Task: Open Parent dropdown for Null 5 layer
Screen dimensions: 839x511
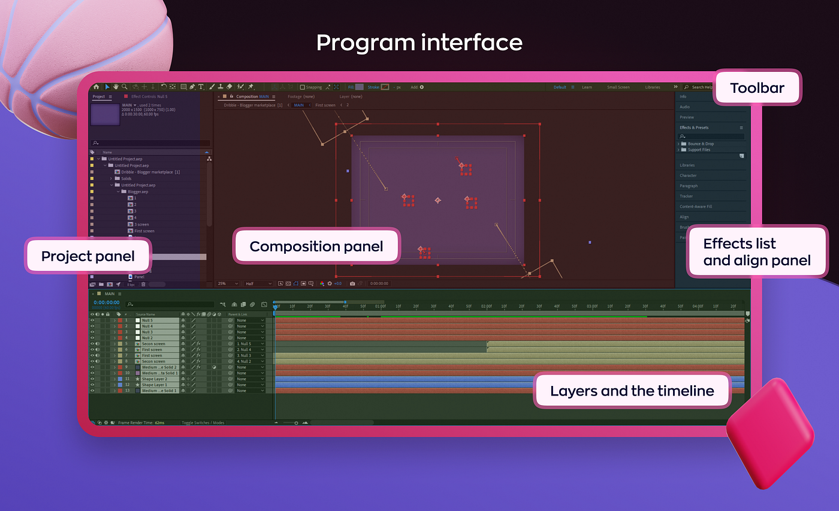Action: tap(250, 320)
